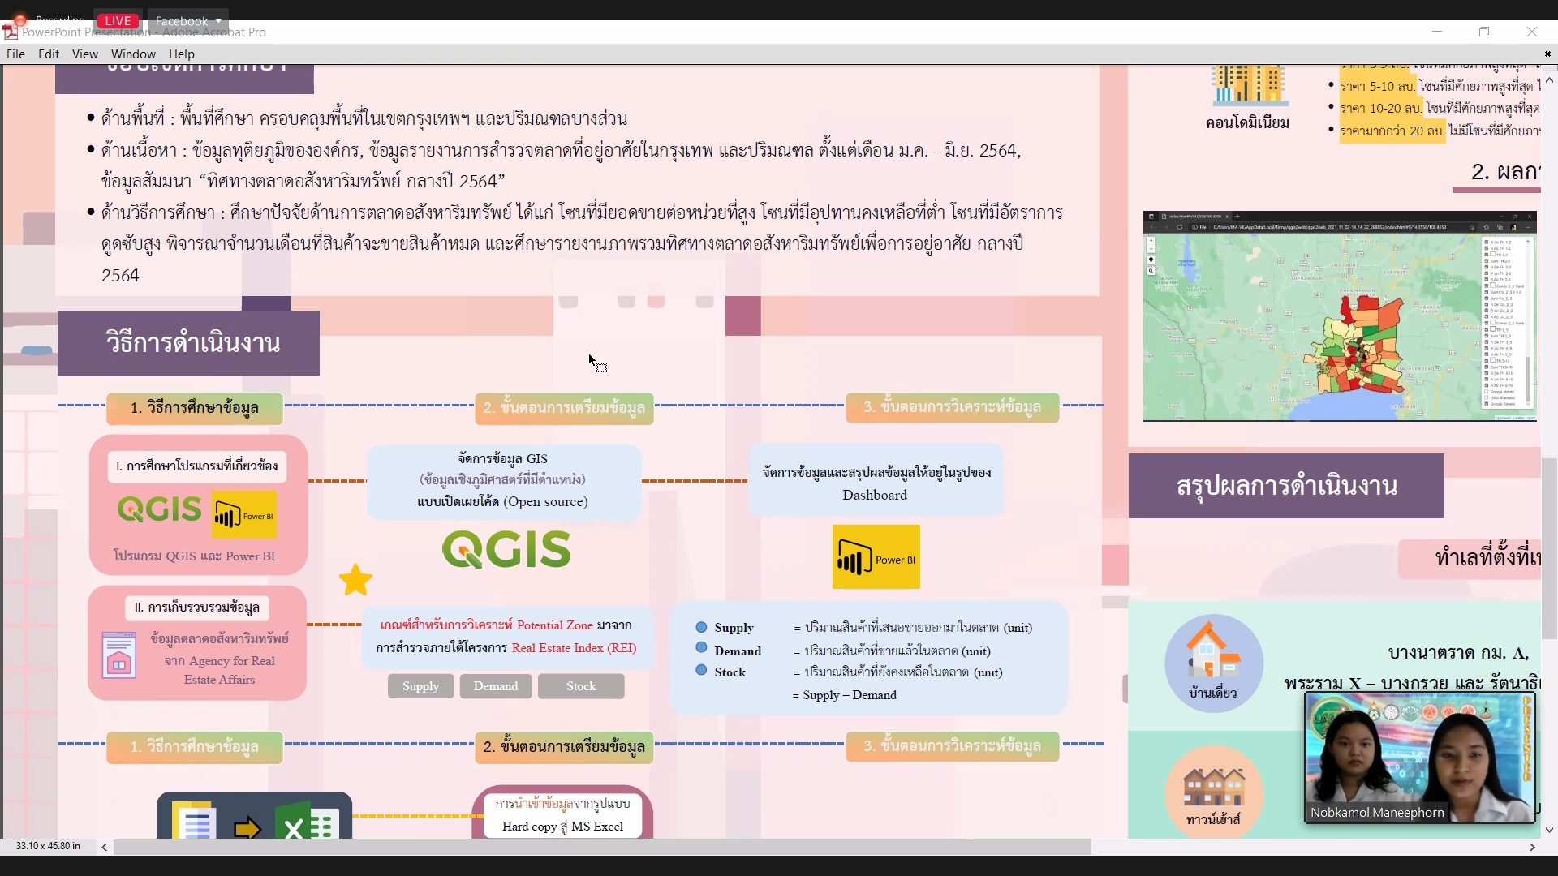1558x876 pixels.
Task: Click the green Excel icon
Action: pyautogui.click(x=306, y=822)
